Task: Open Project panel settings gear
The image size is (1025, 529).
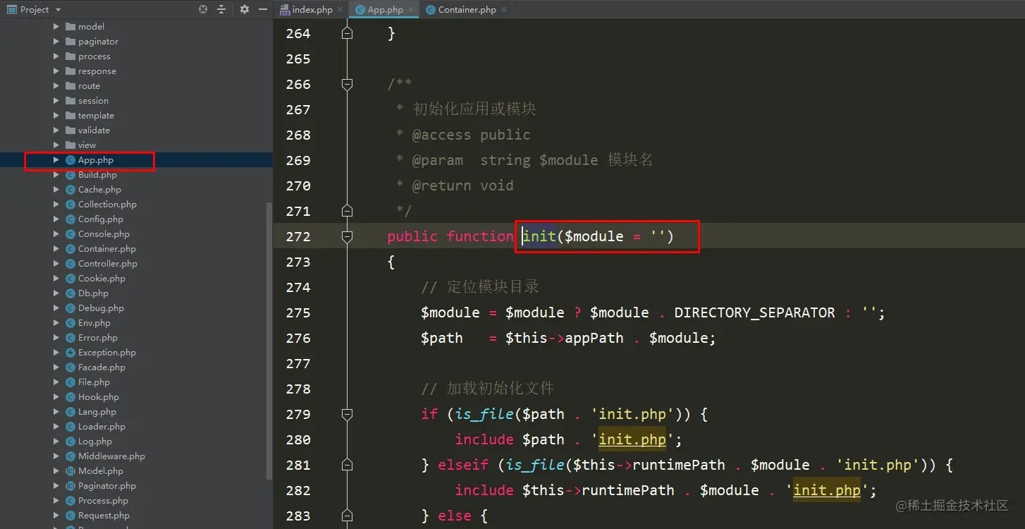Action: [245, 10]
